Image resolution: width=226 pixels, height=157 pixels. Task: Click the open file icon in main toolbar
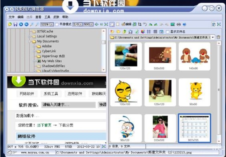point(10,24)
